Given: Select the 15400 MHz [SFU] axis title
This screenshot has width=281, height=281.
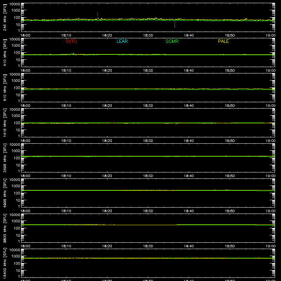Looking at the screenshot, I should click(5, 263).
